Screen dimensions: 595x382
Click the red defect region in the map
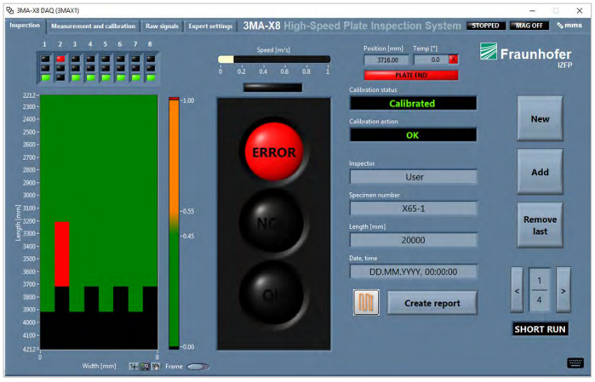pos(62,254)
